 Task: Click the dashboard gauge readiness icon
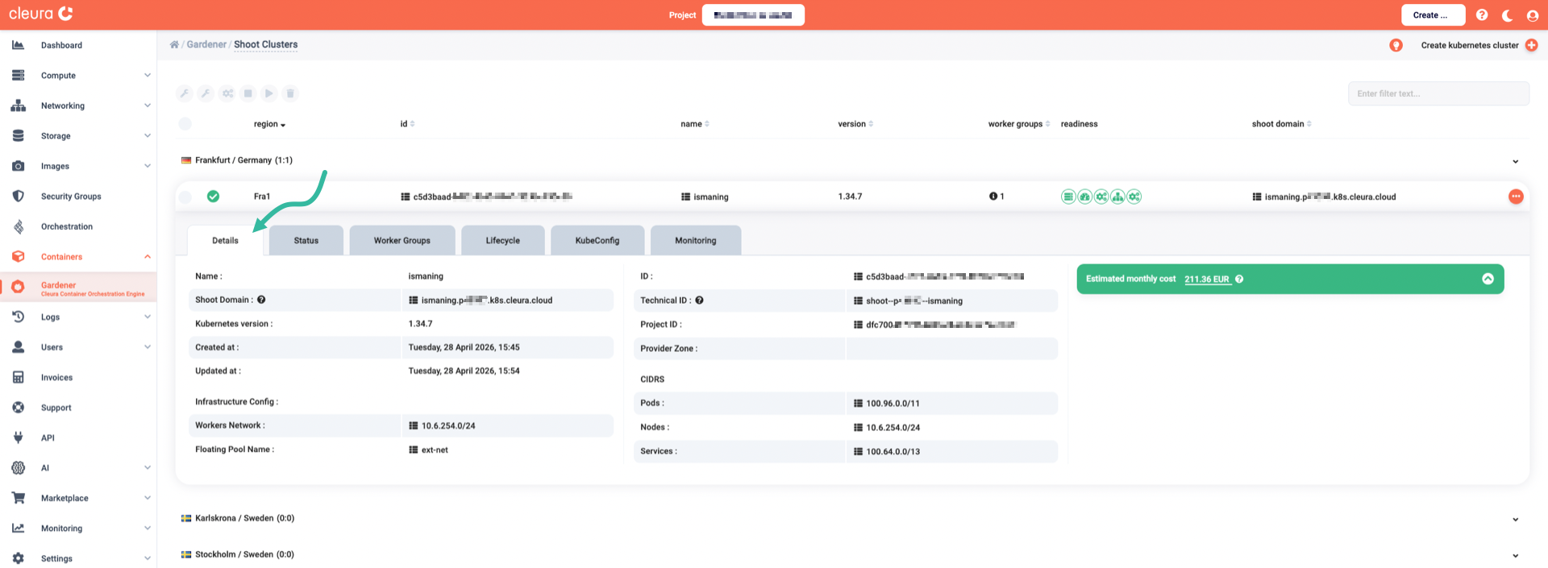(1084, 197)
